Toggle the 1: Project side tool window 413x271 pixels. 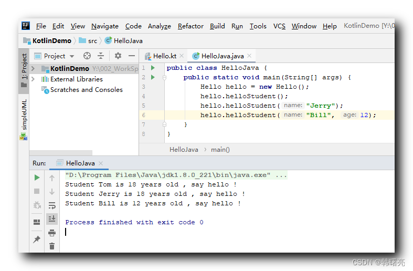pos(24,71)
